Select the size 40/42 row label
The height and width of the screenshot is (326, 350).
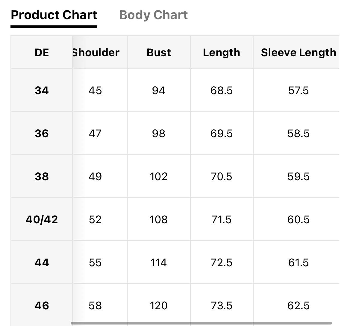42,220
